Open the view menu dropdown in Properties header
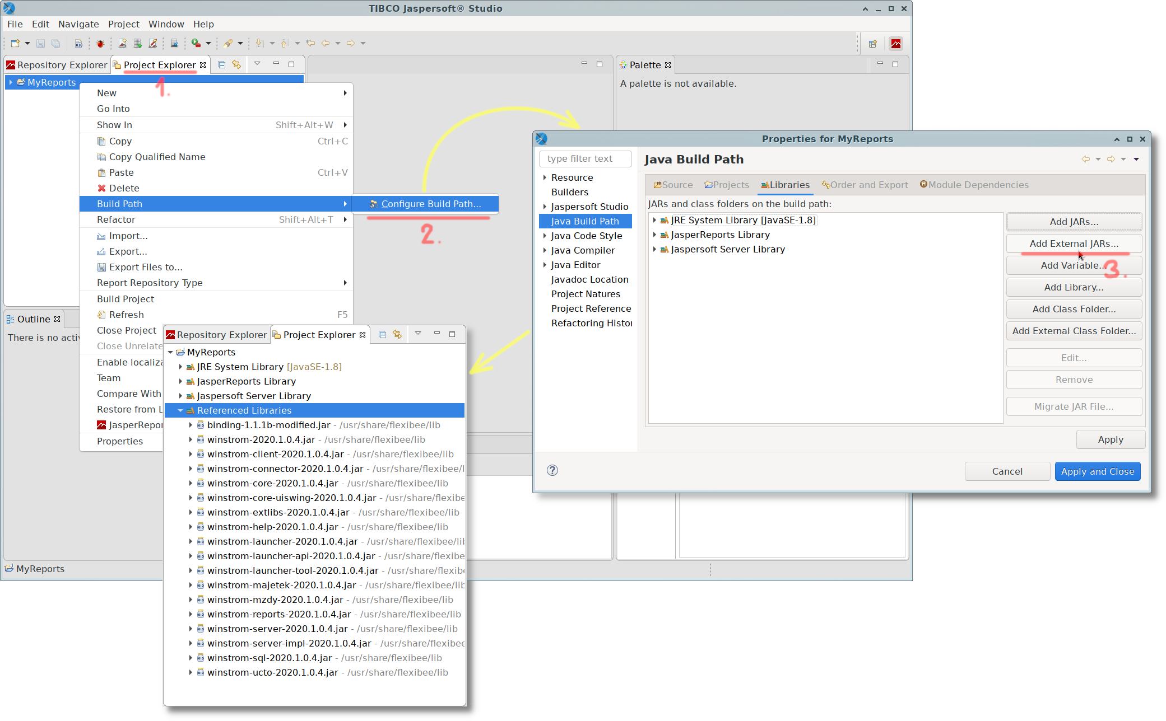 coord(1136,159)
